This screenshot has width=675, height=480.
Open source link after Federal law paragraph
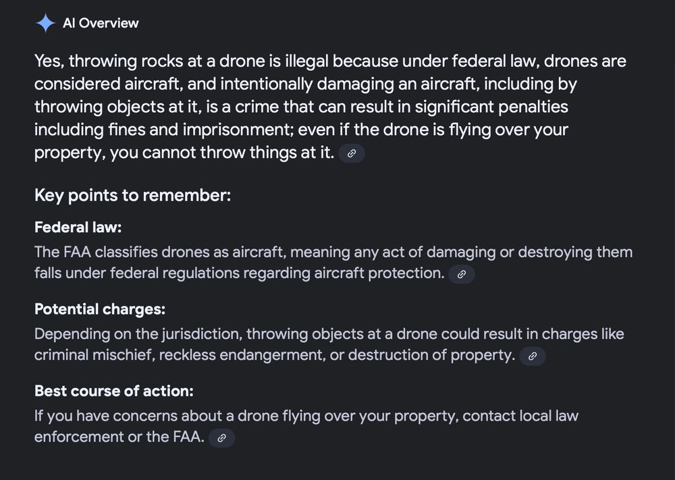pyautogui.click(x=462, y=274)
